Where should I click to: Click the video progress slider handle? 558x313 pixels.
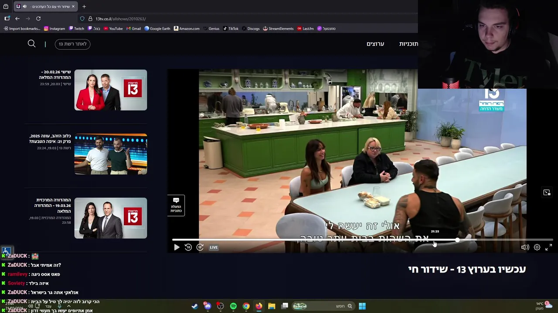pos(457,240)
